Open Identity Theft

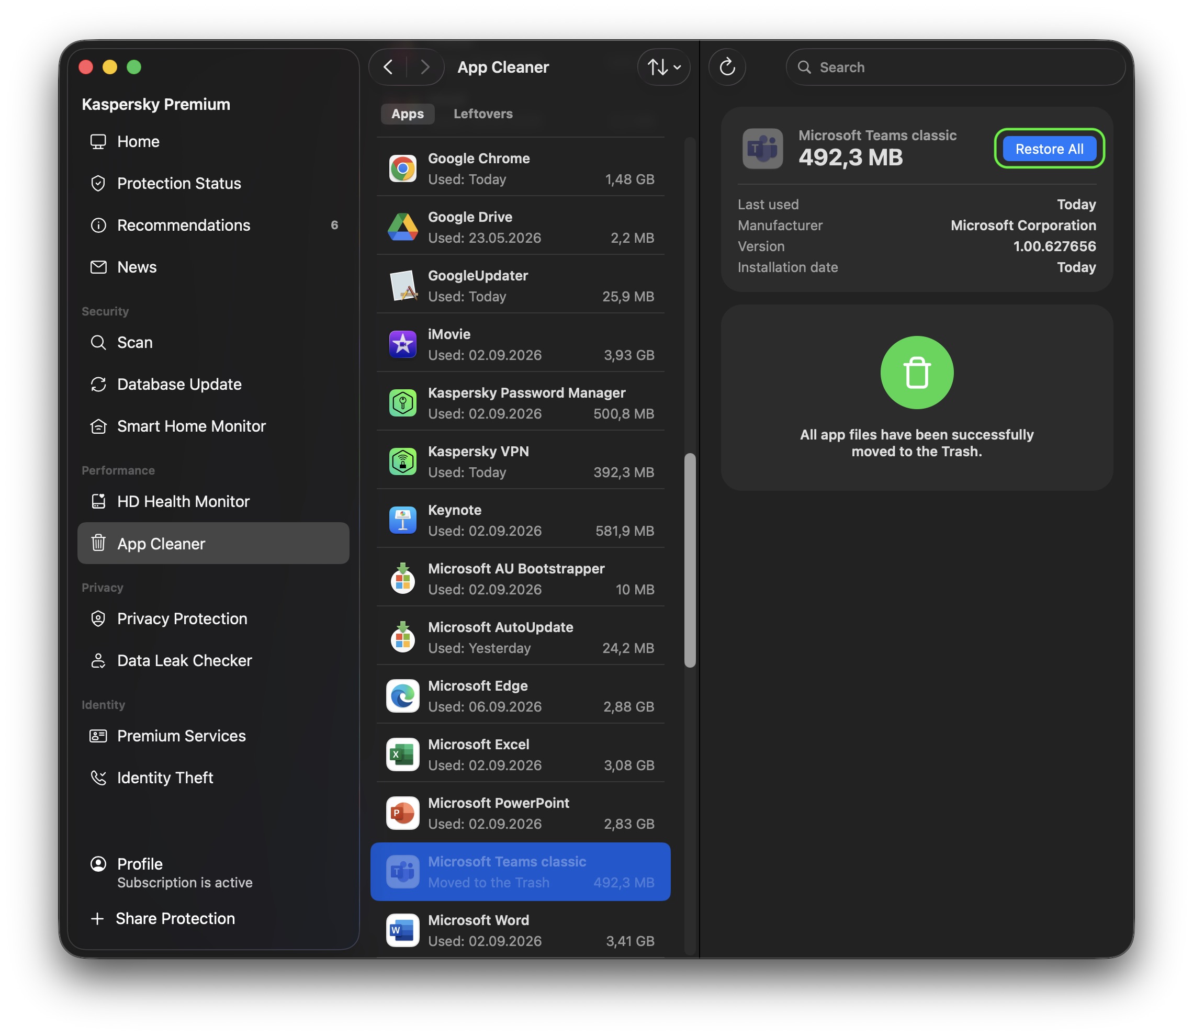(x=213, y=778)
